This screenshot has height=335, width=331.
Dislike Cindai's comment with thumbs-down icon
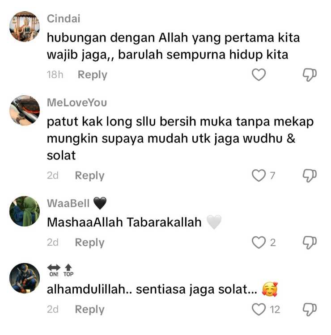(x=310, y=75)
